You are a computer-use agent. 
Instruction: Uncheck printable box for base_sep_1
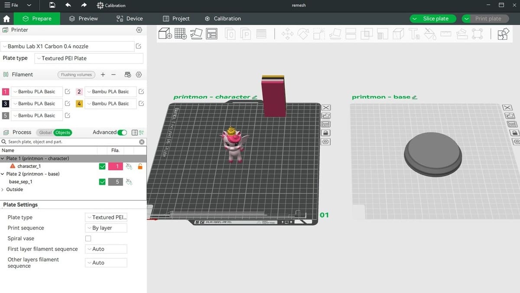point(102,182)
